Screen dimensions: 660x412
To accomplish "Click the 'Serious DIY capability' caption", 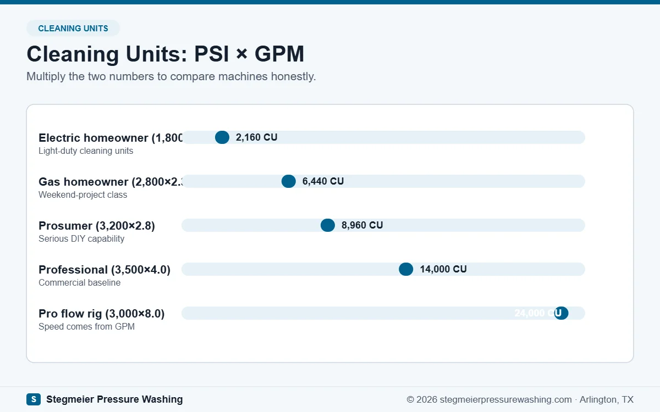I will 81,238.
